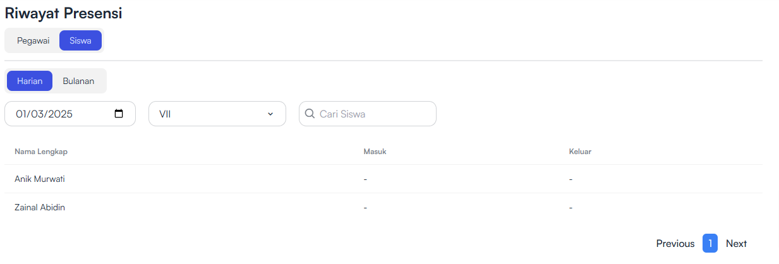Show the Harian daily view
Image resolution: width=779 pixels, height=264 pixels.
click(x=30, y=81)
